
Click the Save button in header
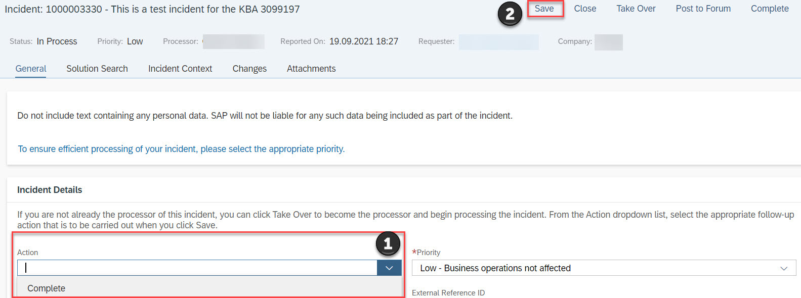click(x=544, y=9)
